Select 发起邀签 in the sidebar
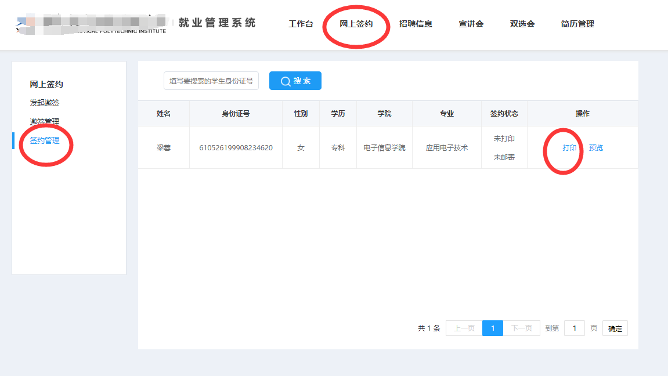 pos(45,103)
